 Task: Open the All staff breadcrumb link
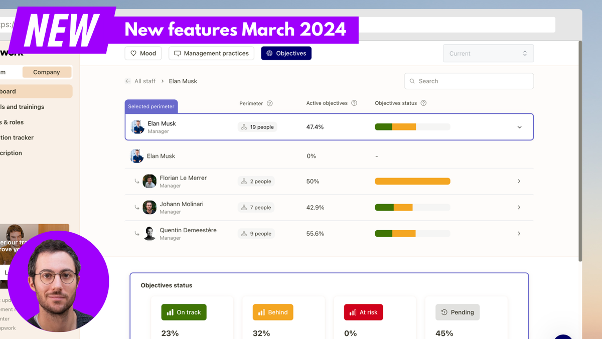pos(146,81)
